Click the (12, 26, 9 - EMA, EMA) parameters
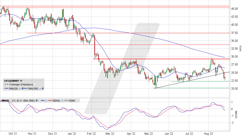This screenshot has width=244, height=137. (x=23, y=101)
